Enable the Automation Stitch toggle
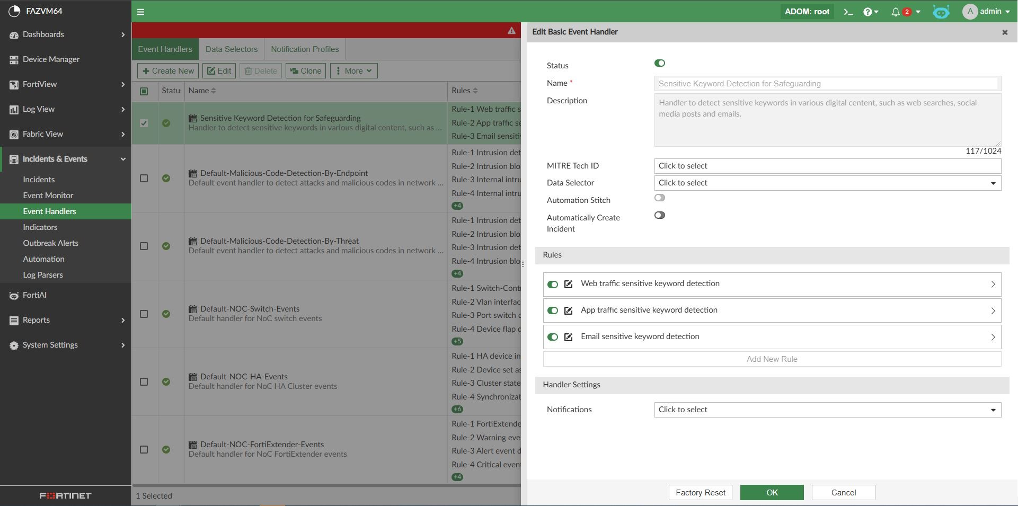The image size is (1018, 506). point(660,197)
